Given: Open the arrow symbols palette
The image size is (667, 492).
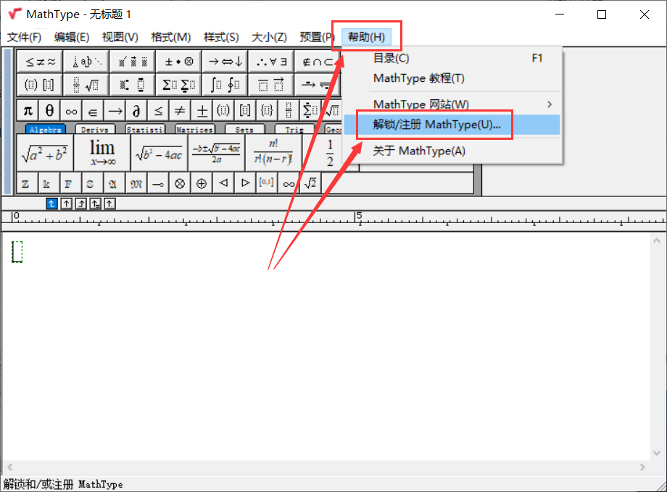Looking at the screenshot, I should 225,62.
